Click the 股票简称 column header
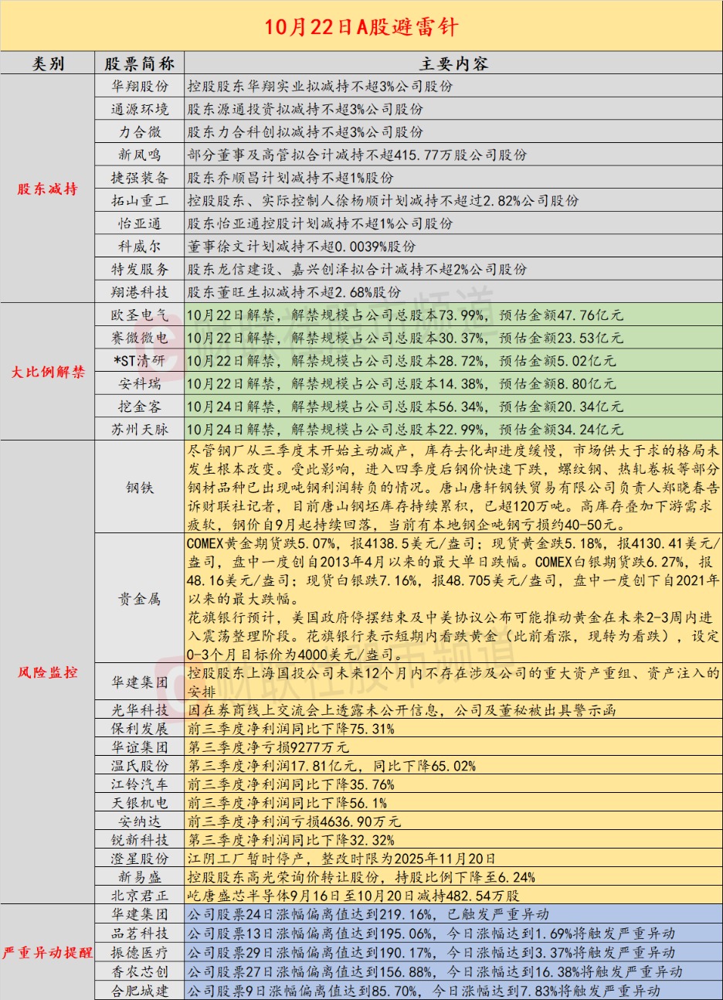Image resolution: width=723 pixels, height=1000 pixels. pos(140,63)
